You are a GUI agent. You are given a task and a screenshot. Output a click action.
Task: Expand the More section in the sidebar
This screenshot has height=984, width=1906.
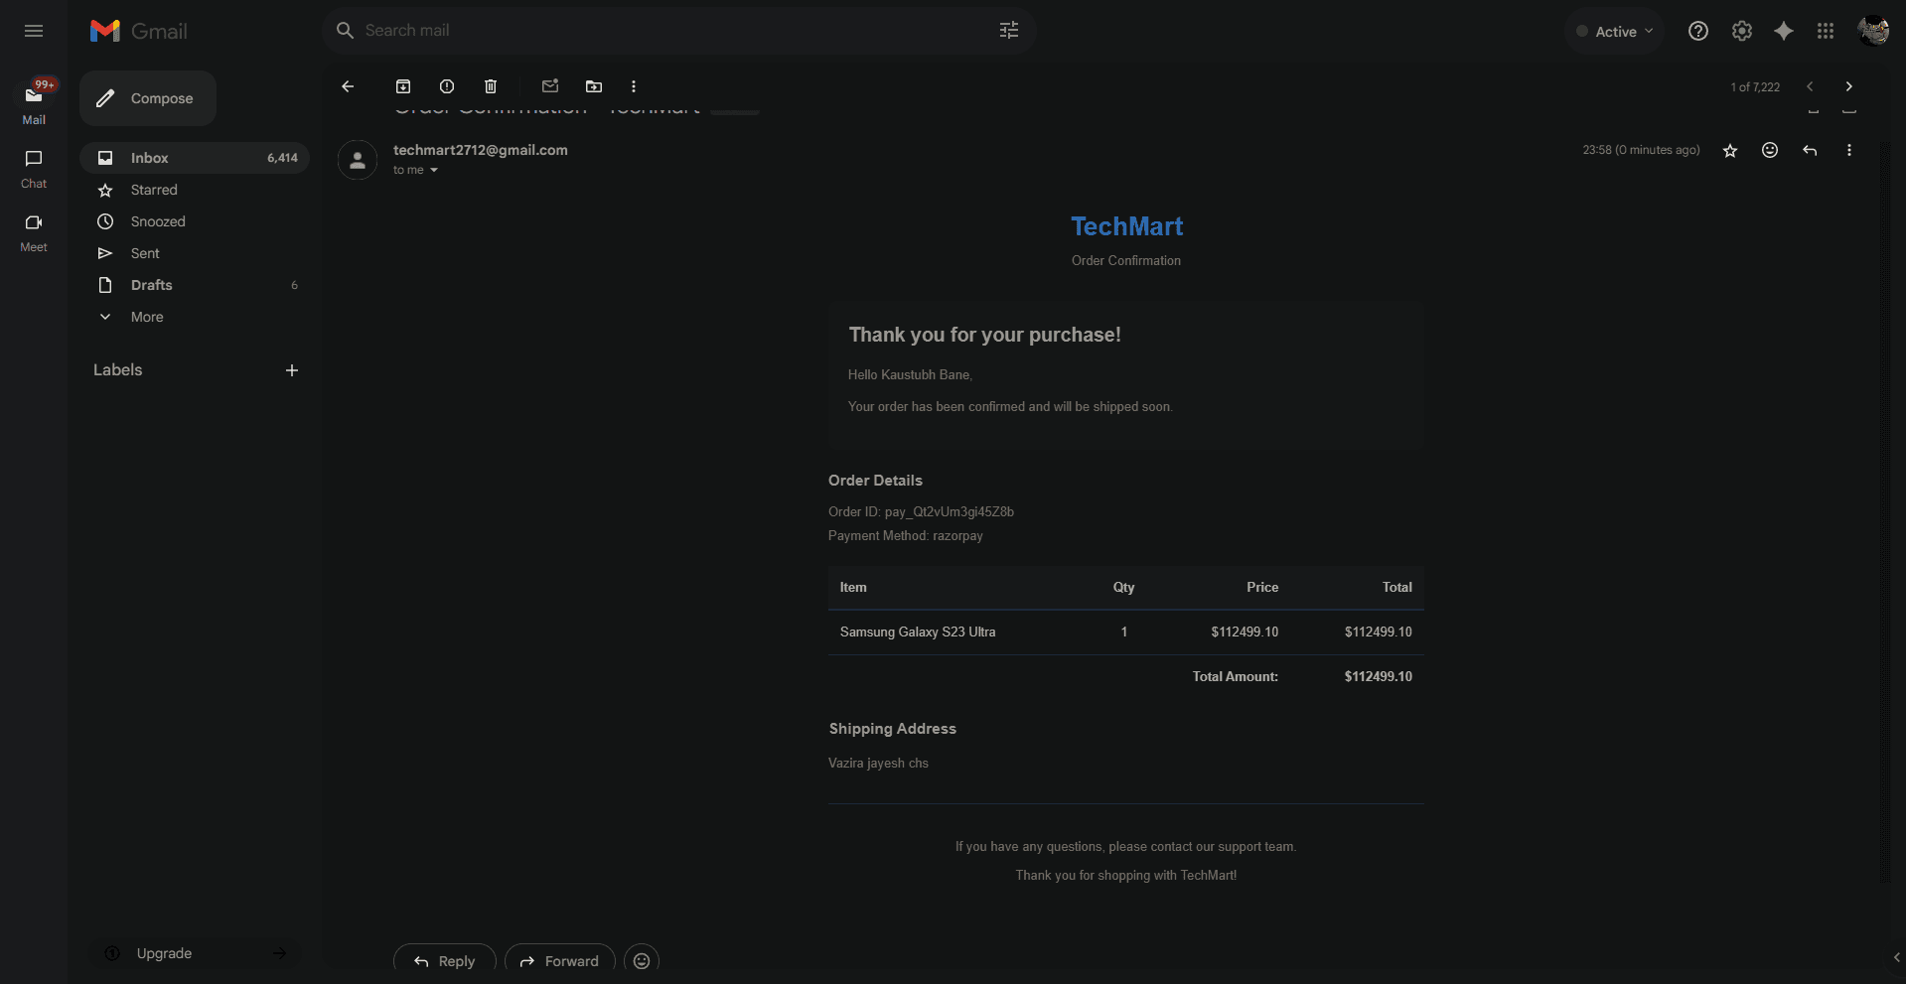(146, 317)
